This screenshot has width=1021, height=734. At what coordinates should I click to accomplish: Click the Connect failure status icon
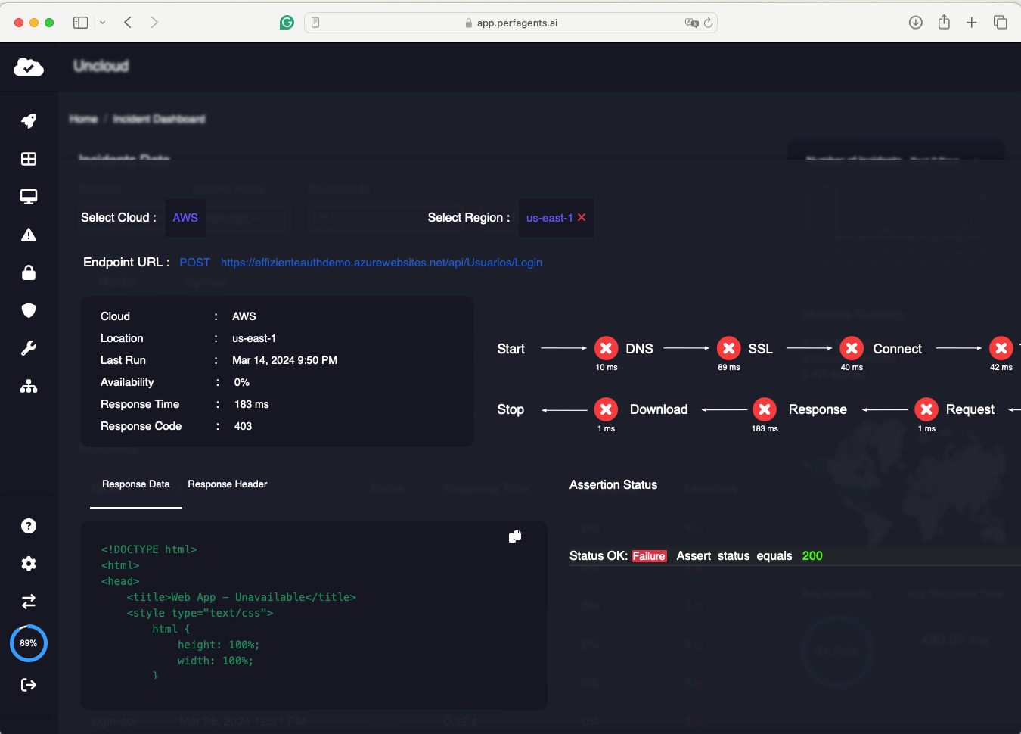(x=852, y=348)
